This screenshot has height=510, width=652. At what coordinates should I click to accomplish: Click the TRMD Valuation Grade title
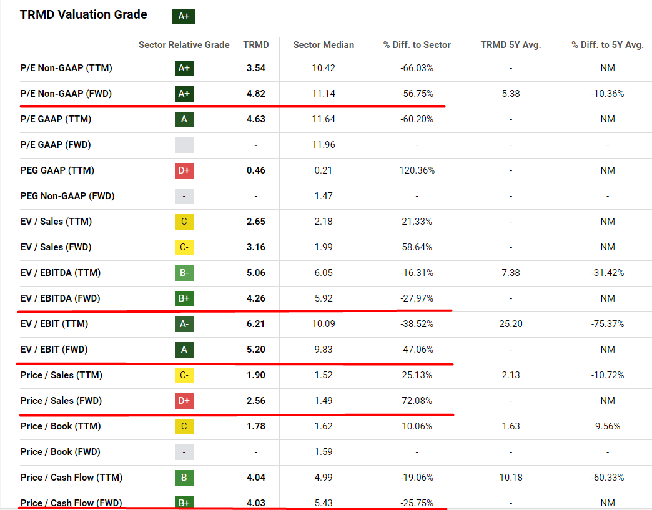click(x=83, y=14)
